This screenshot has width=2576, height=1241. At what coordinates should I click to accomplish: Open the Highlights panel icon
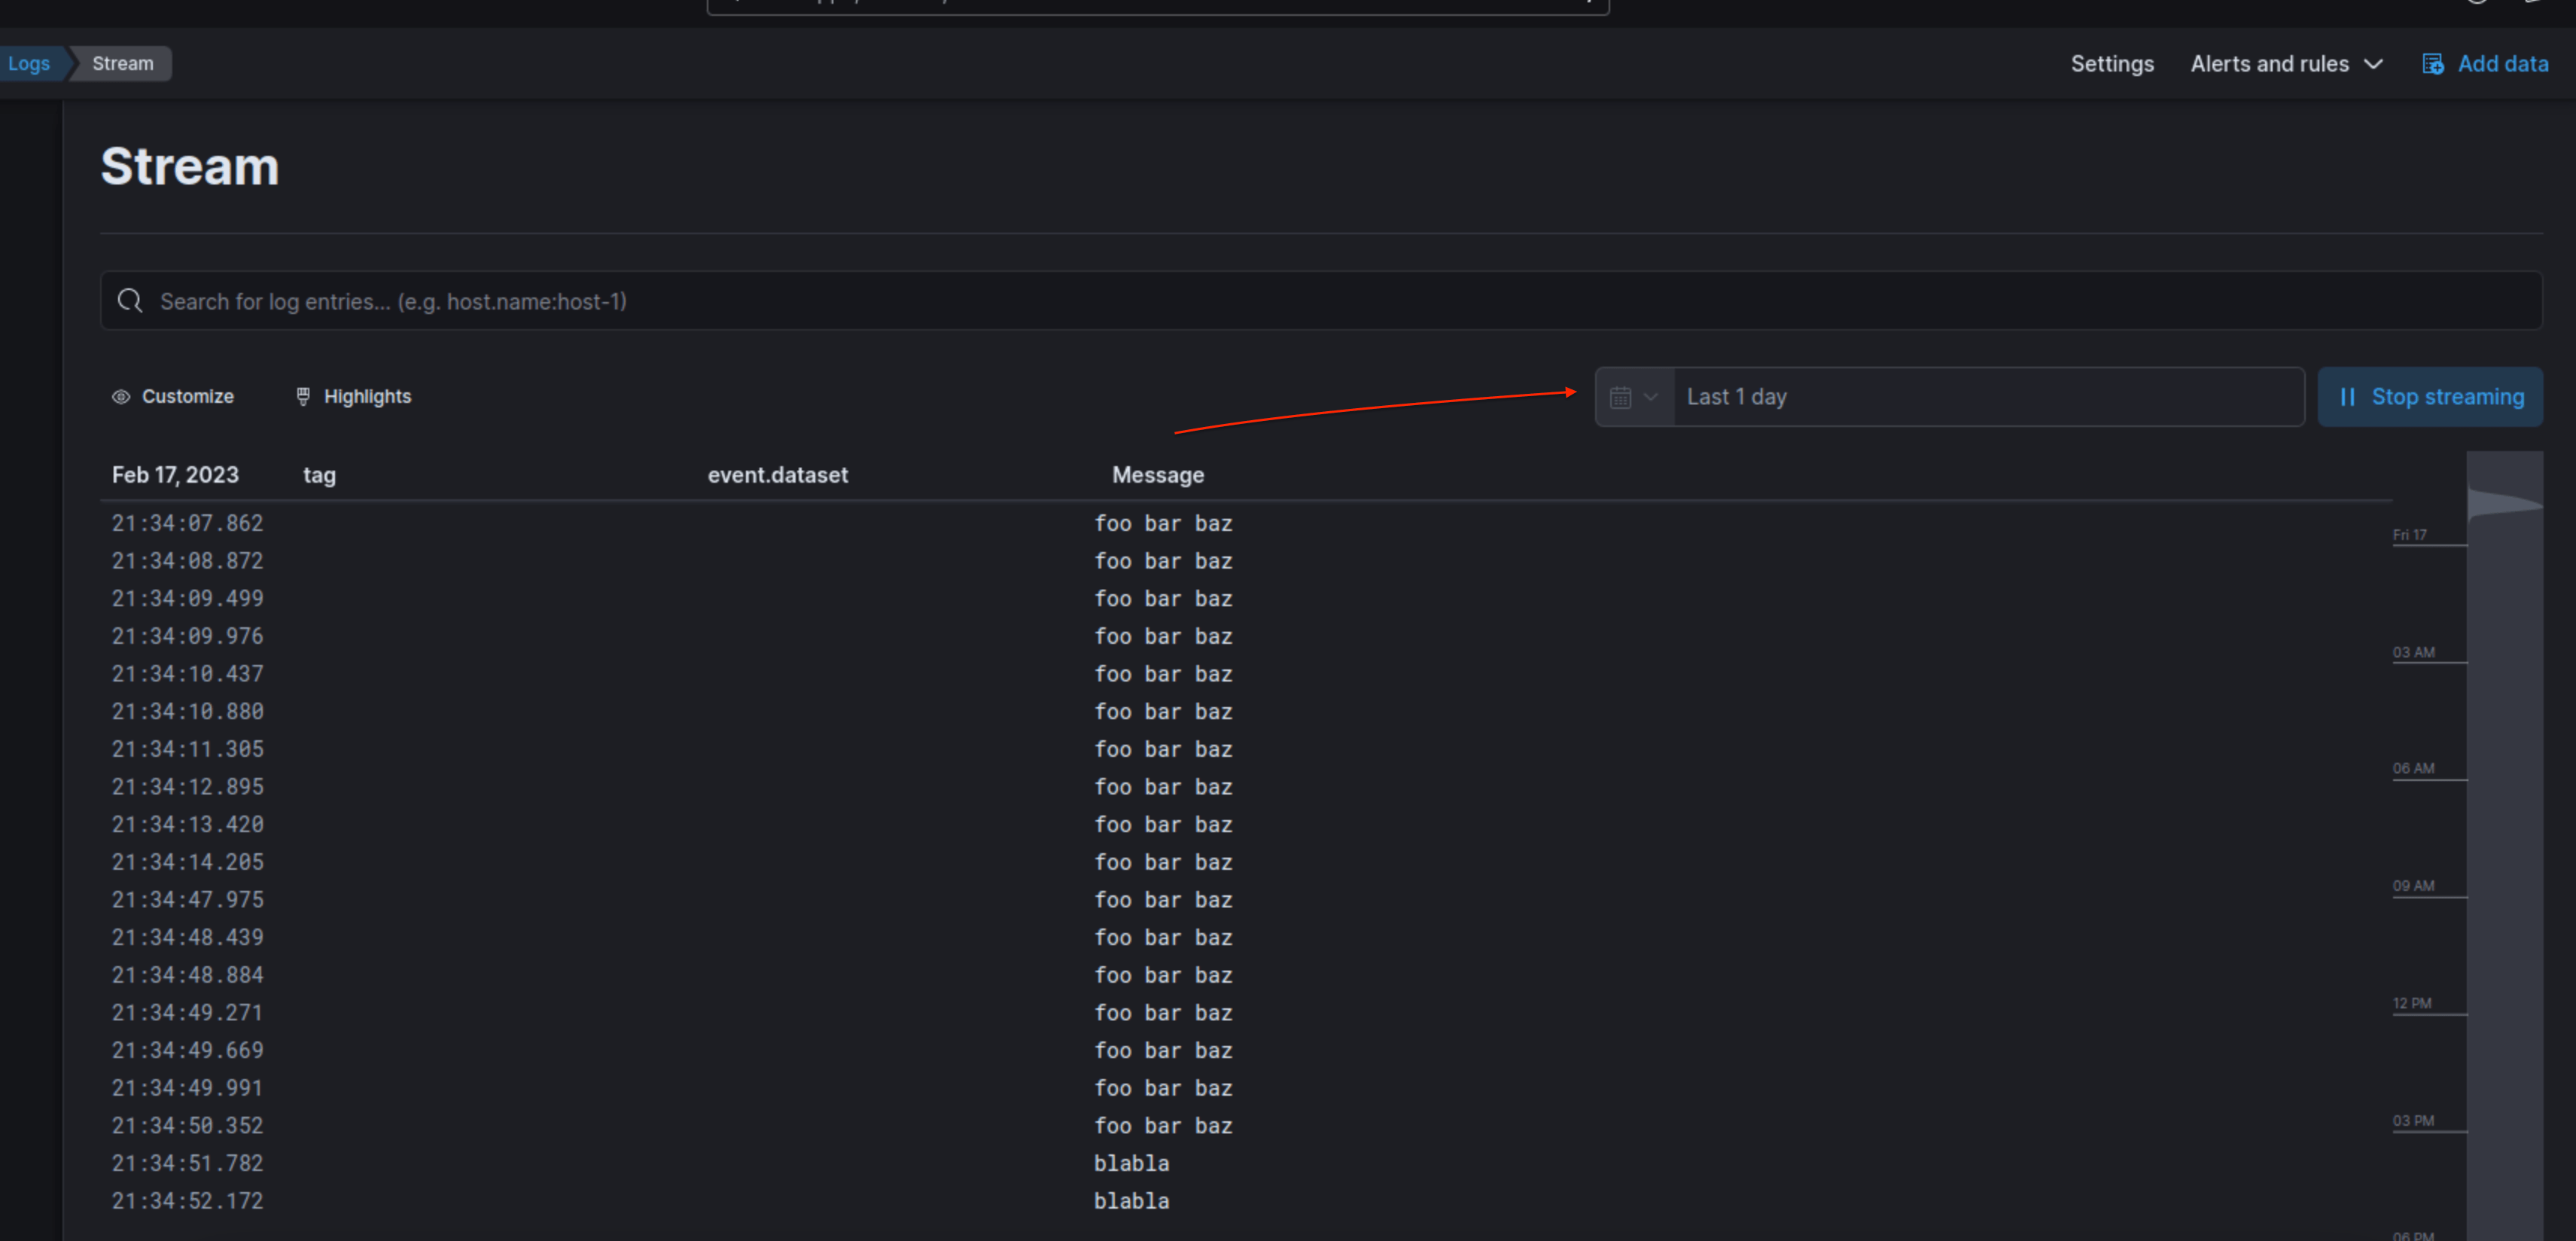tap(303, 396)
